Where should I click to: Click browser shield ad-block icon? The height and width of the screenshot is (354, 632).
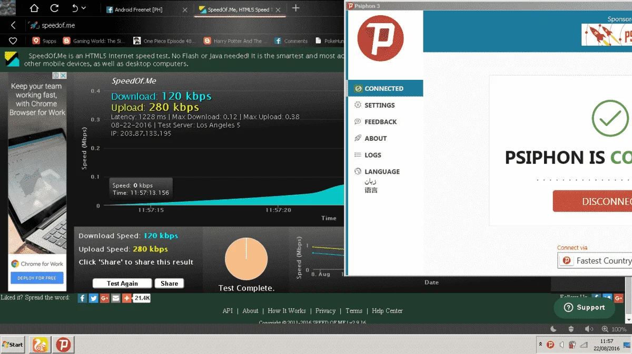571,329
